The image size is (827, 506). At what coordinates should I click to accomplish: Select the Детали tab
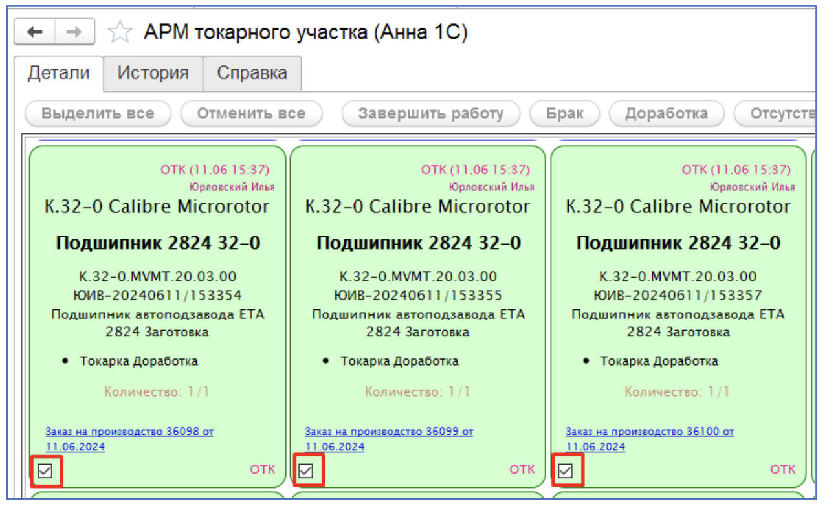click(58, 73)
